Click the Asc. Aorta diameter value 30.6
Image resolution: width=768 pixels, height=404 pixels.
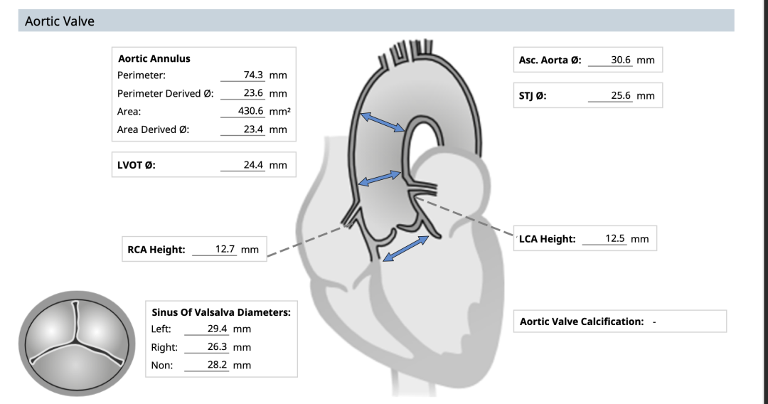[621, 60]
